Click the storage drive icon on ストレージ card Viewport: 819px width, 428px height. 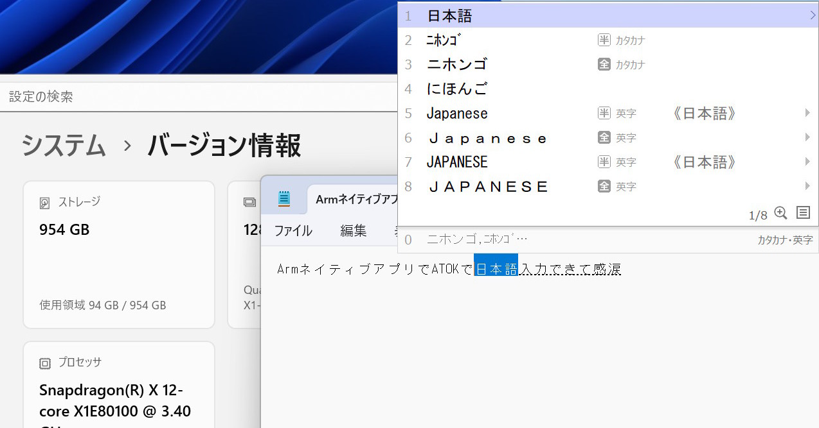pos(44,203)
